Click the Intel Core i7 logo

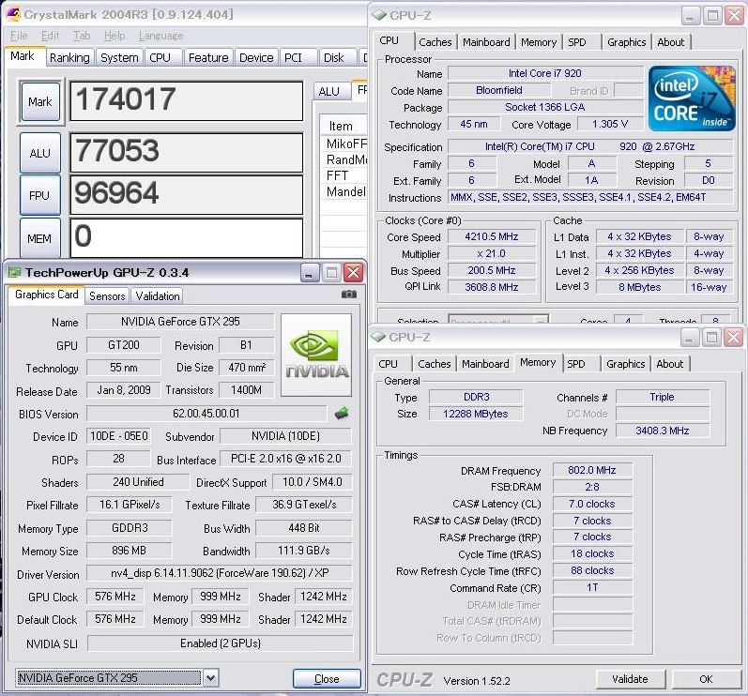tap(694, 98)
